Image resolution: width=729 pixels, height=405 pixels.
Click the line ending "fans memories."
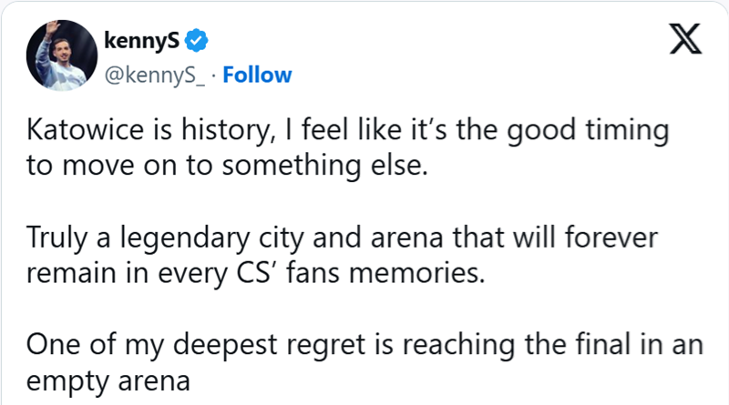pyautogui.click(x=256, y=273)
